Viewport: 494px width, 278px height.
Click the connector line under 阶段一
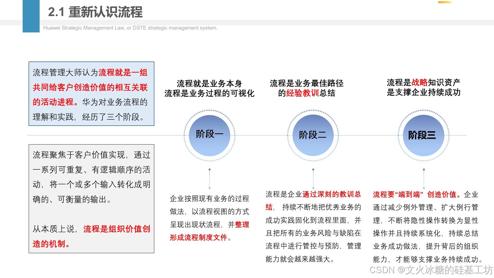(209, 179)
